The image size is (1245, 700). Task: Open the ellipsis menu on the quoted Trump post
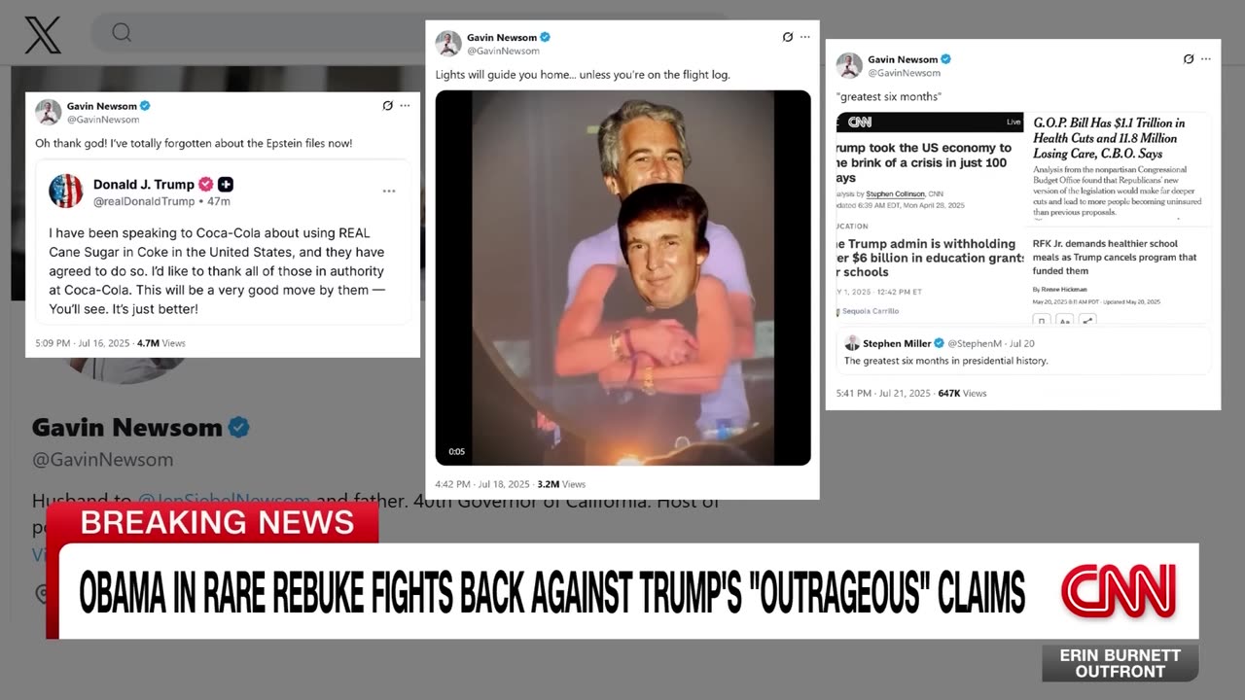[389, 192]
